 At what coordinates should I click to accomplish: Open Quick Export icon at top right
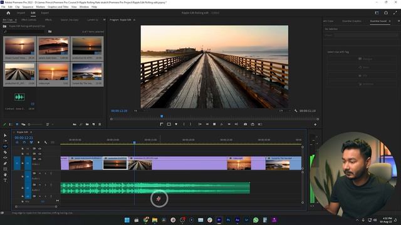coord(386,12)
